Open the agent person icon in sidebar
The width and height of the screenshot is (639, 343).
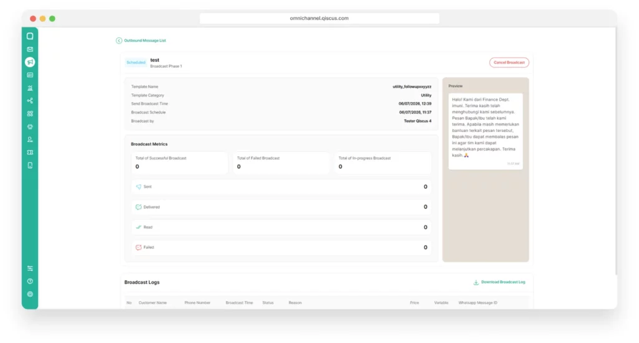[30, 139]
